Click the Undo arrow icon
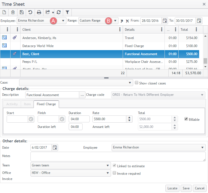 30,12
